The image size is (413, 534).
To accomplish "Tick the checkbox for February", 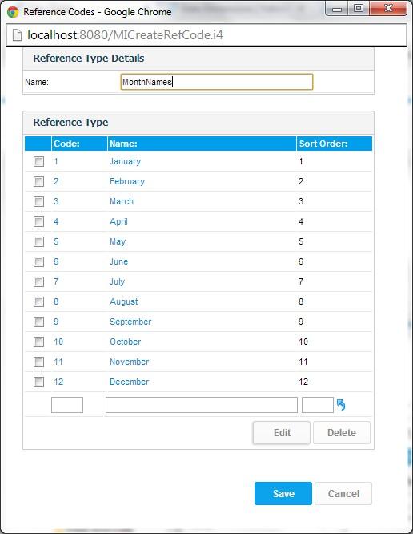I will tap(38, 181).
